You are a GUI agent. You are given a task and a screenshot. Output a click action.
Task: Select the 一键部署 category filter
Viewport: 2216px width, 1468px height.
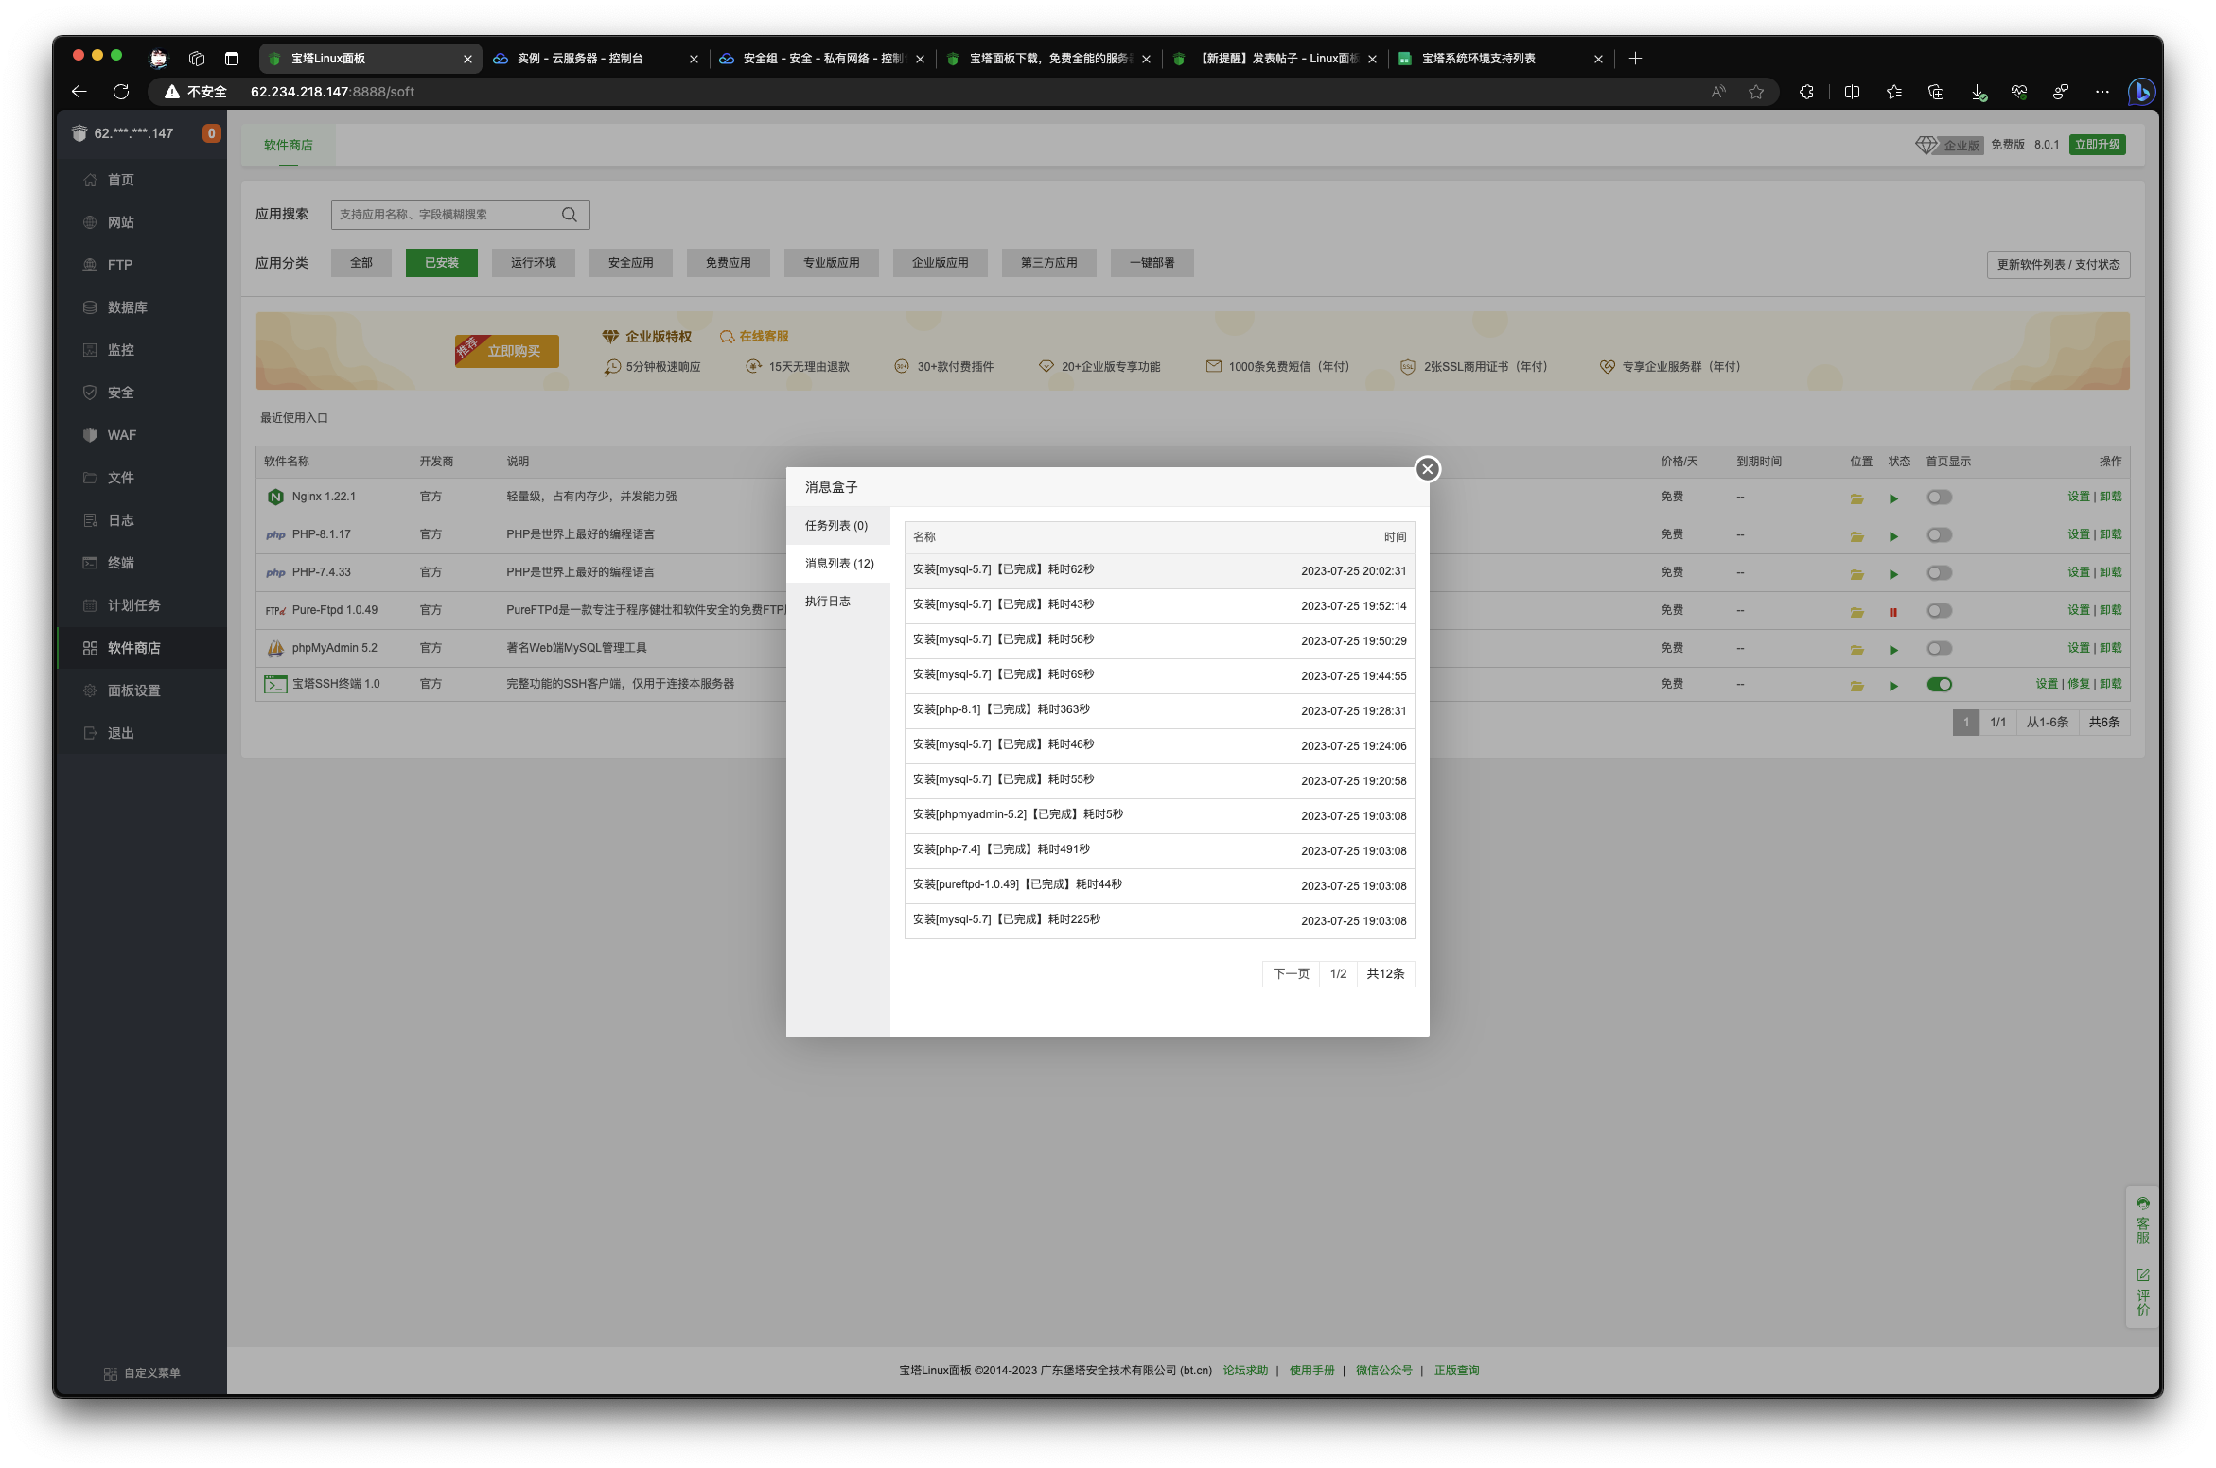[x=1152, y=263]
